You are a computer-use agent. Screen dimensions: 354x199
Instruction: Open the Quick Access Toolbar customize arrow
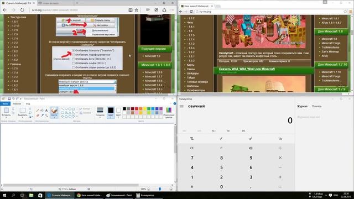pos(21,99)
